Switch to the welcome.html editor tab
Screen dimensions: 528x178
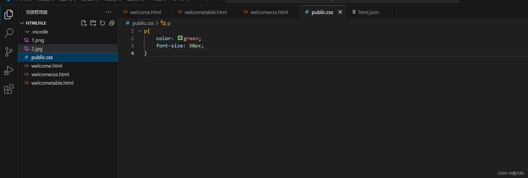[x=145, y=12]
